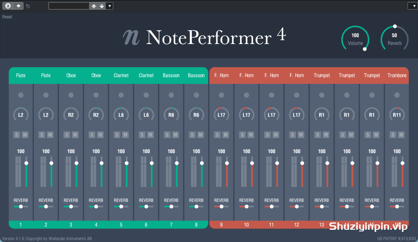Screen dimensions: 418x242
Task: Click the activity LED on channel 5 Clarinet
Action: [121, 95]
